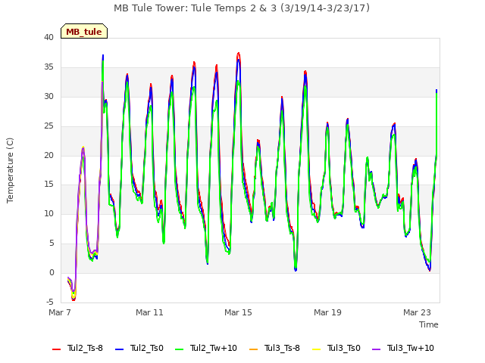Select the Tul3_Ts-8 legend label
485x363 pixels.
(x=282, y=349)
